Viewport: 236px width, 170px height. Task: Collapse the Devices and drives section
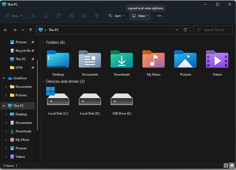pos(43,81)
